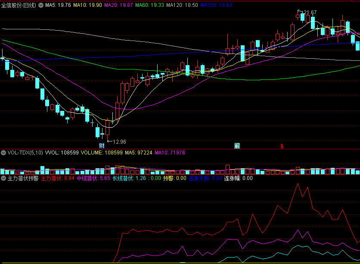The height and width of the screenshot is (264, 360).
Task: Select the 全信股份(日线) title label
Action: pos(19,5)
